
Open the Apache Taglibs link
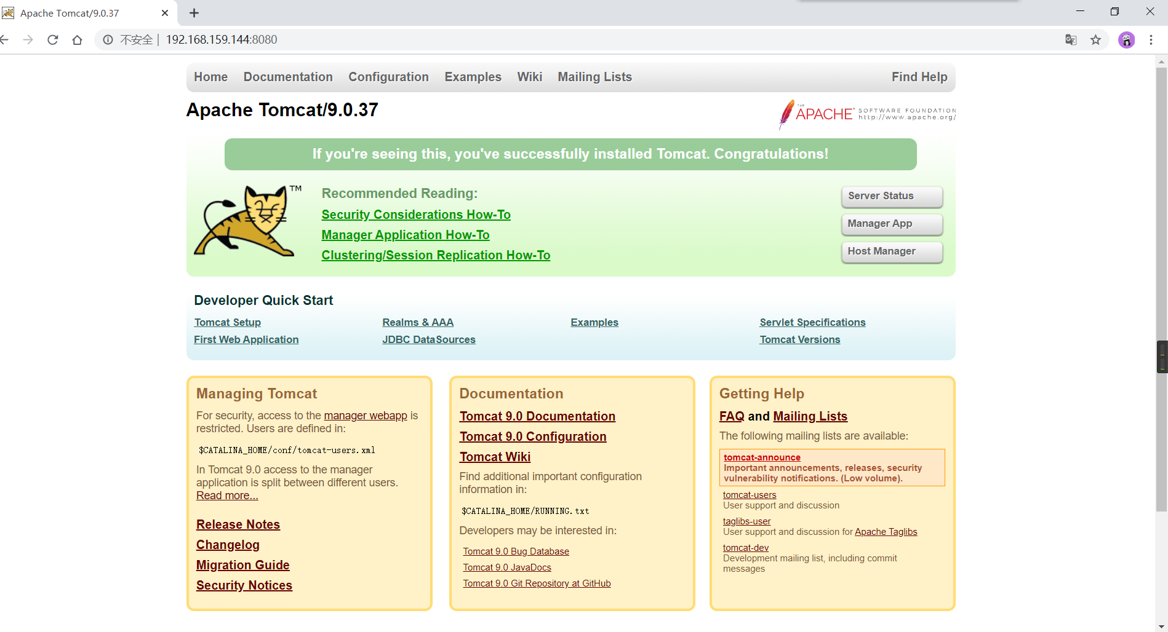click(x=886, y=532)
